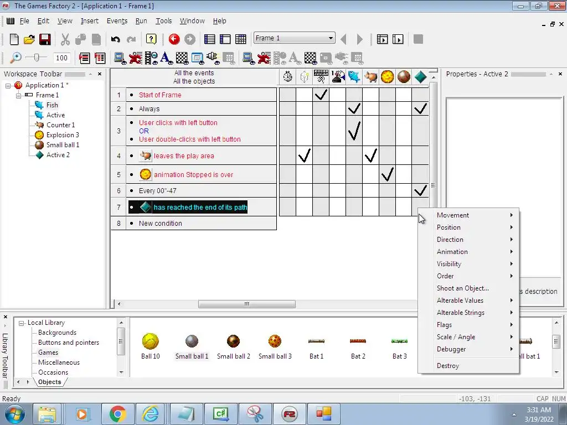Click the New file icon
This screenshot has height=425, width=567.
14,39
